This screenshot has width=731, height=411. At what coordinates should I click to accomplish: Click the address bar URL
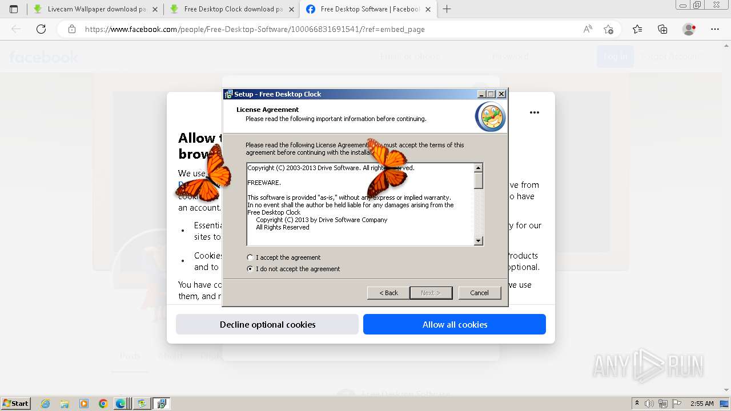pos(255,29)
